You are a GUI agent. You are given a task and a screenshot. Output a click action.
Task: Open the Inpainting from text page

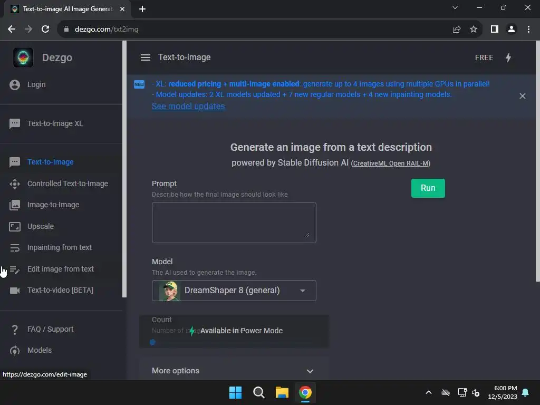tap(59, 247)
